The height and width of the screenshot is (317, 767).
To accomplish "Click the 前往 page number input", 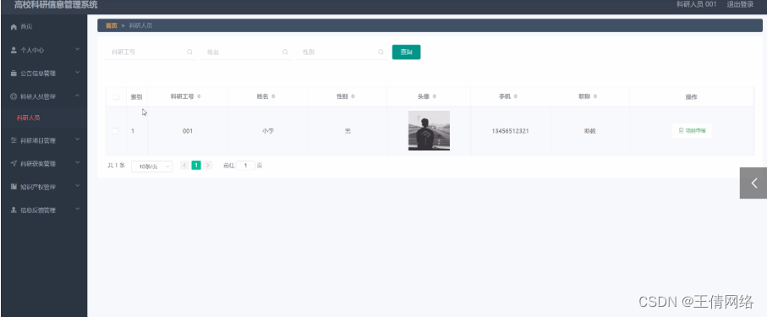I will coord(245,166).
